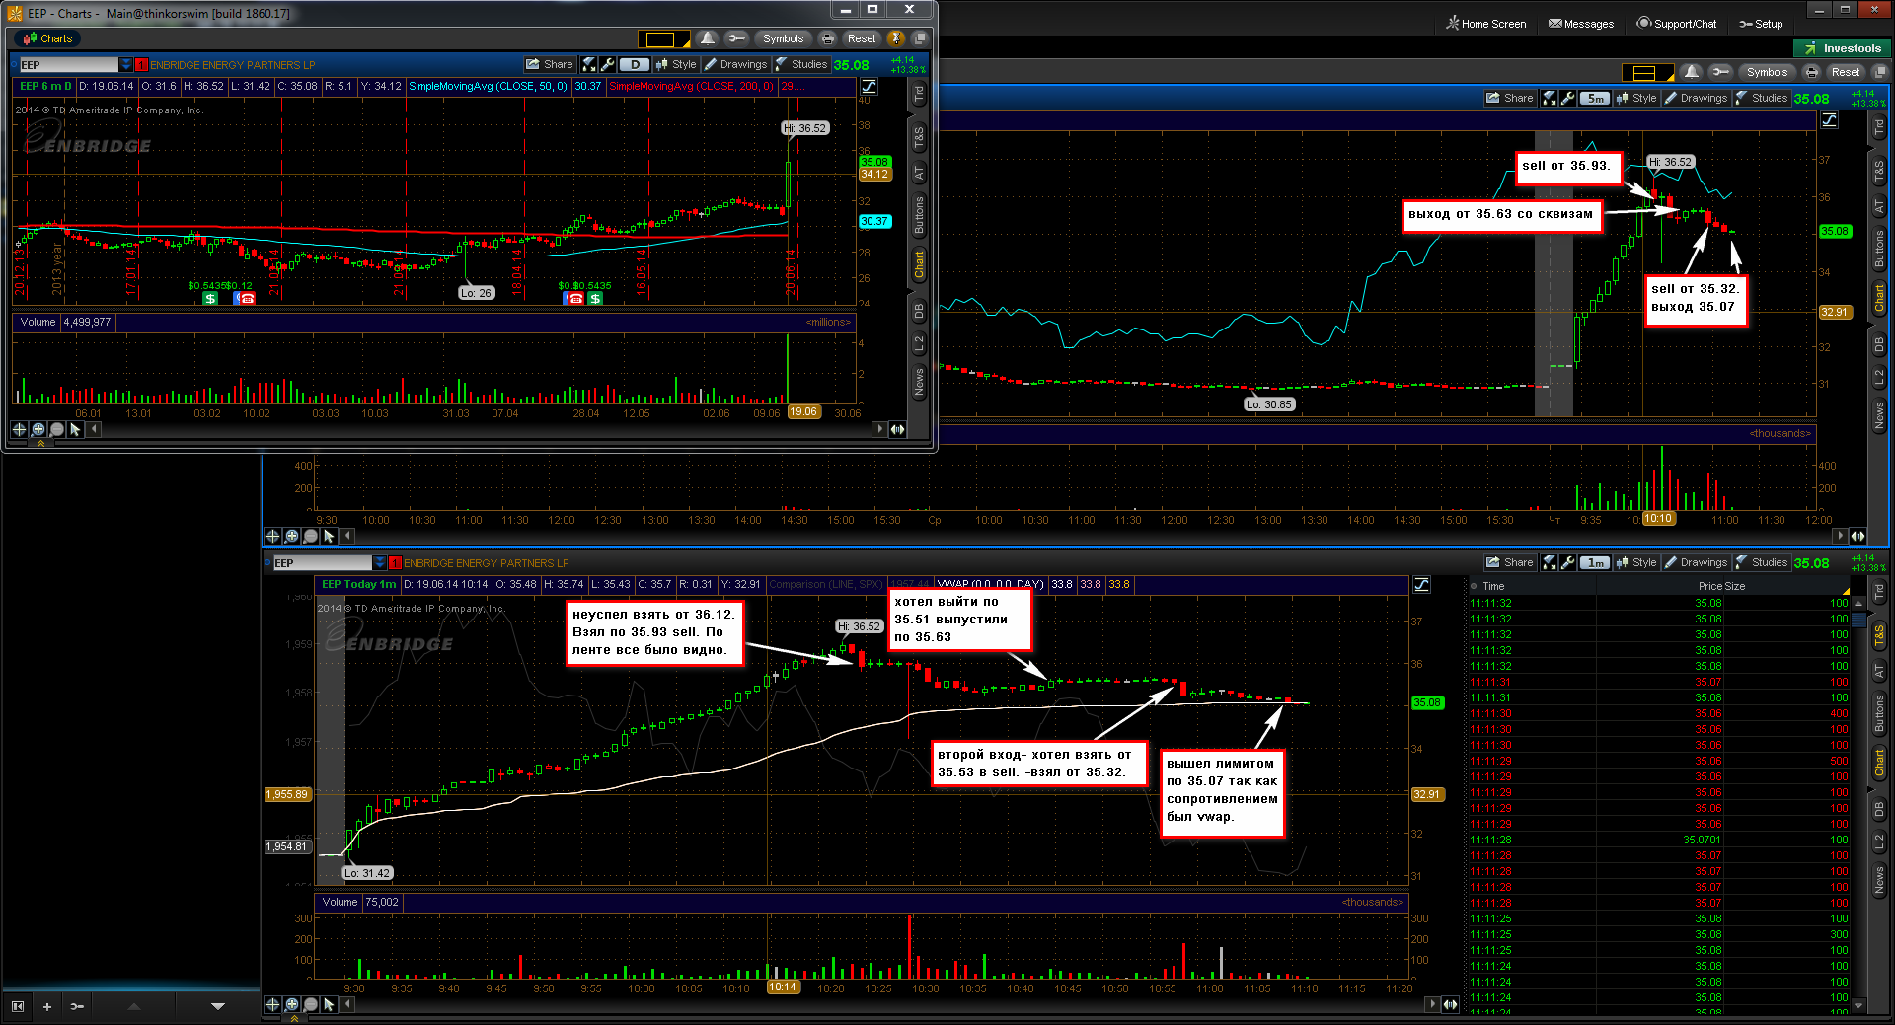Open Support/Chat in main window

[1676, 23]
